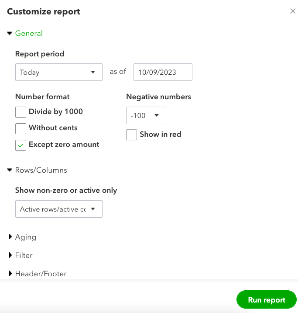Close the Customize report panel

pyautogui.click(x=293, y=11)
